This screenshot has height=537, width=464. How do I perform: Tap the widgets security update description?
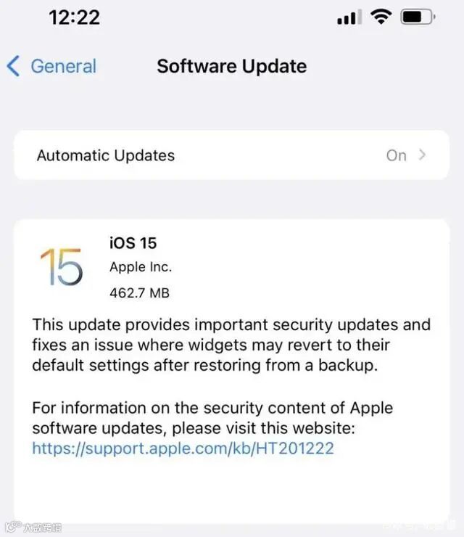(x=231, y=345)
